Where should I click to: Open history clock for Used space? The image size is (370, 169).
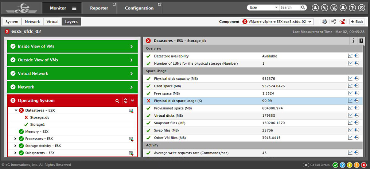tap(357, 86)
